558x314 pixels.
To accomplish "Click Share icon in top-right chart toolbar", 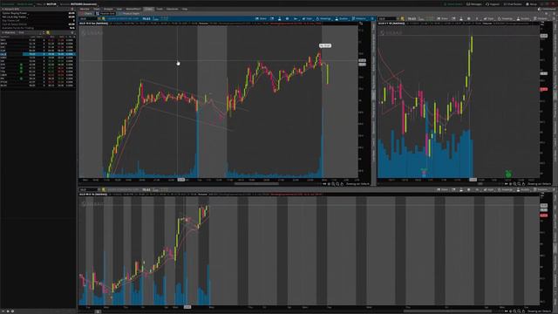I will click(442, 18).
